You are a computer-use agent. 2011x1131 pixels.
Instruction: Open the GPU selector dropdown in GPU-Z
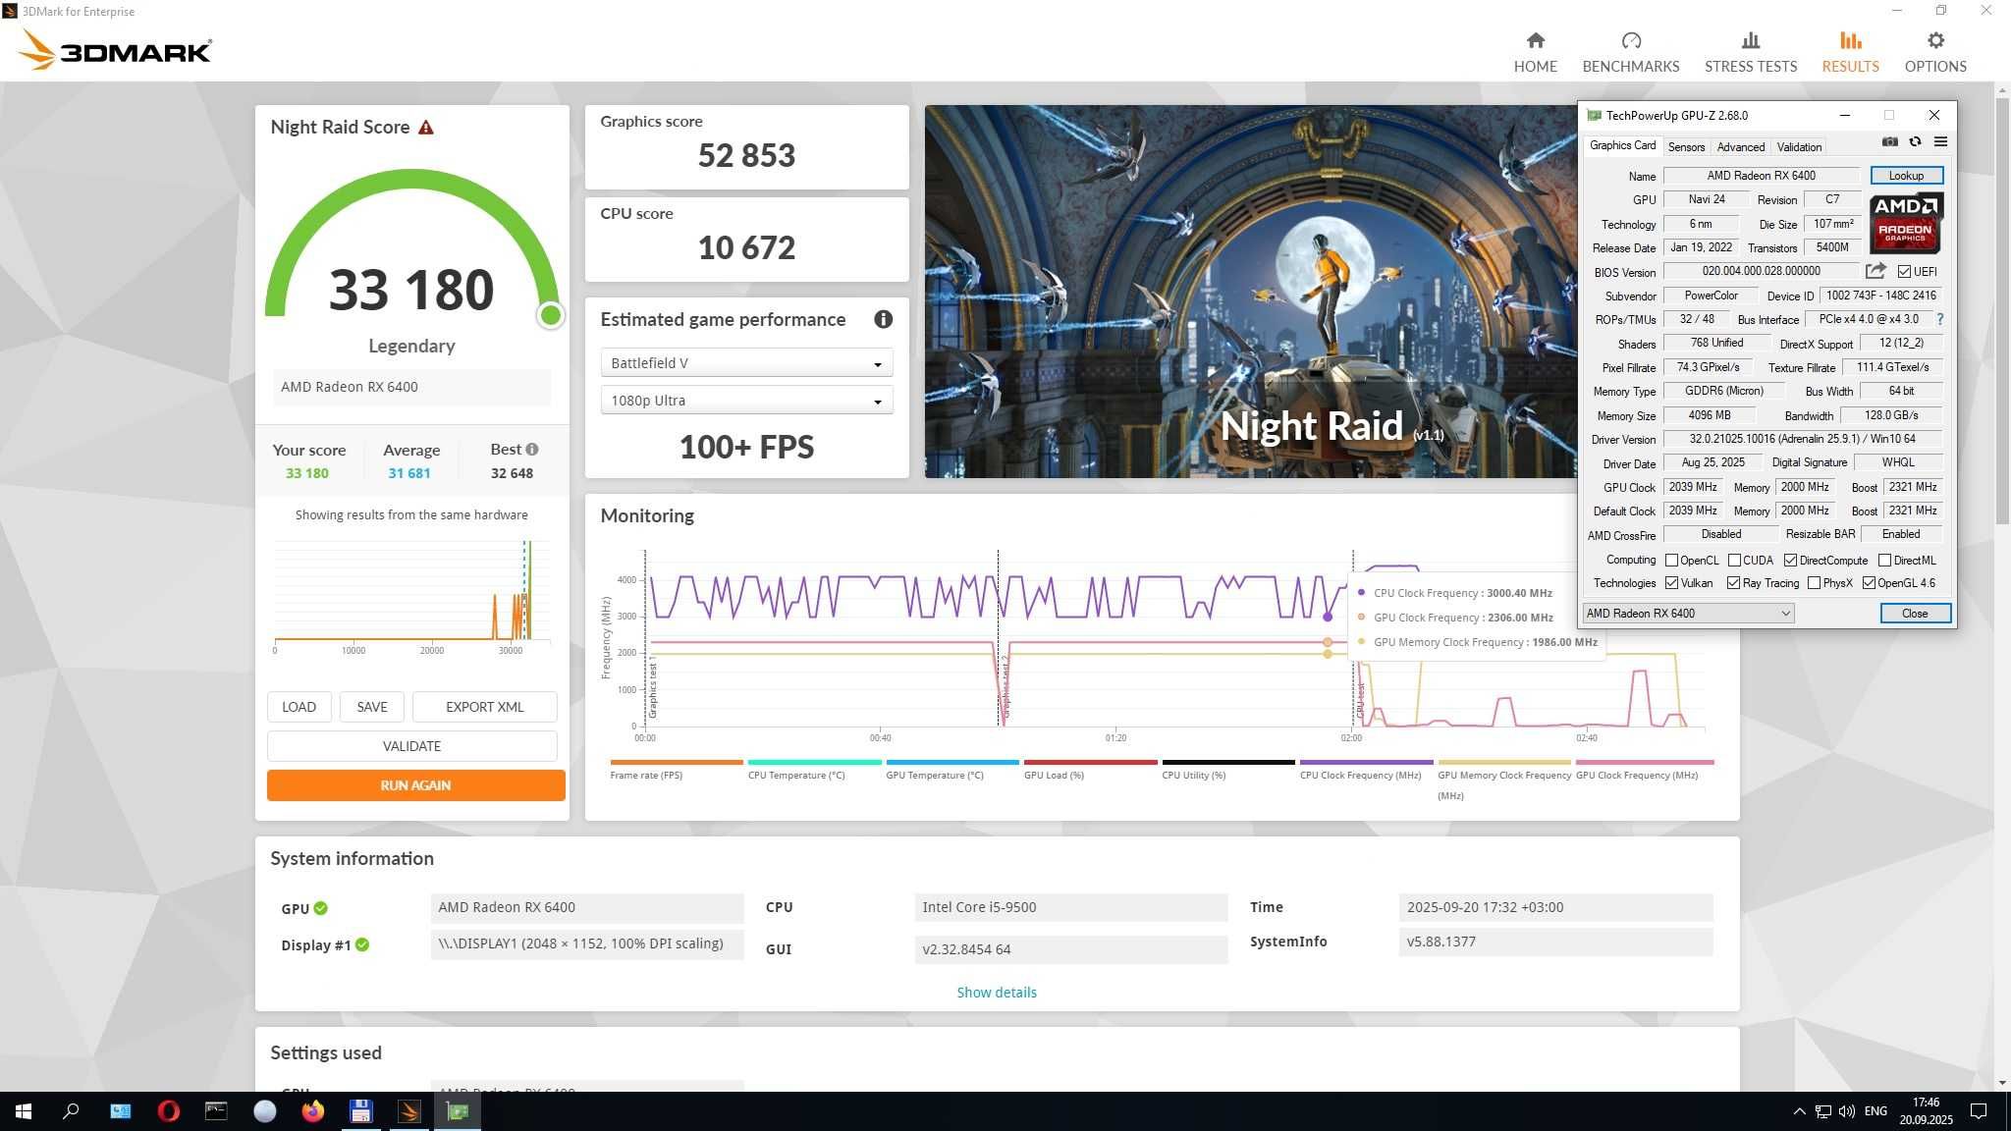[1688, 614]
